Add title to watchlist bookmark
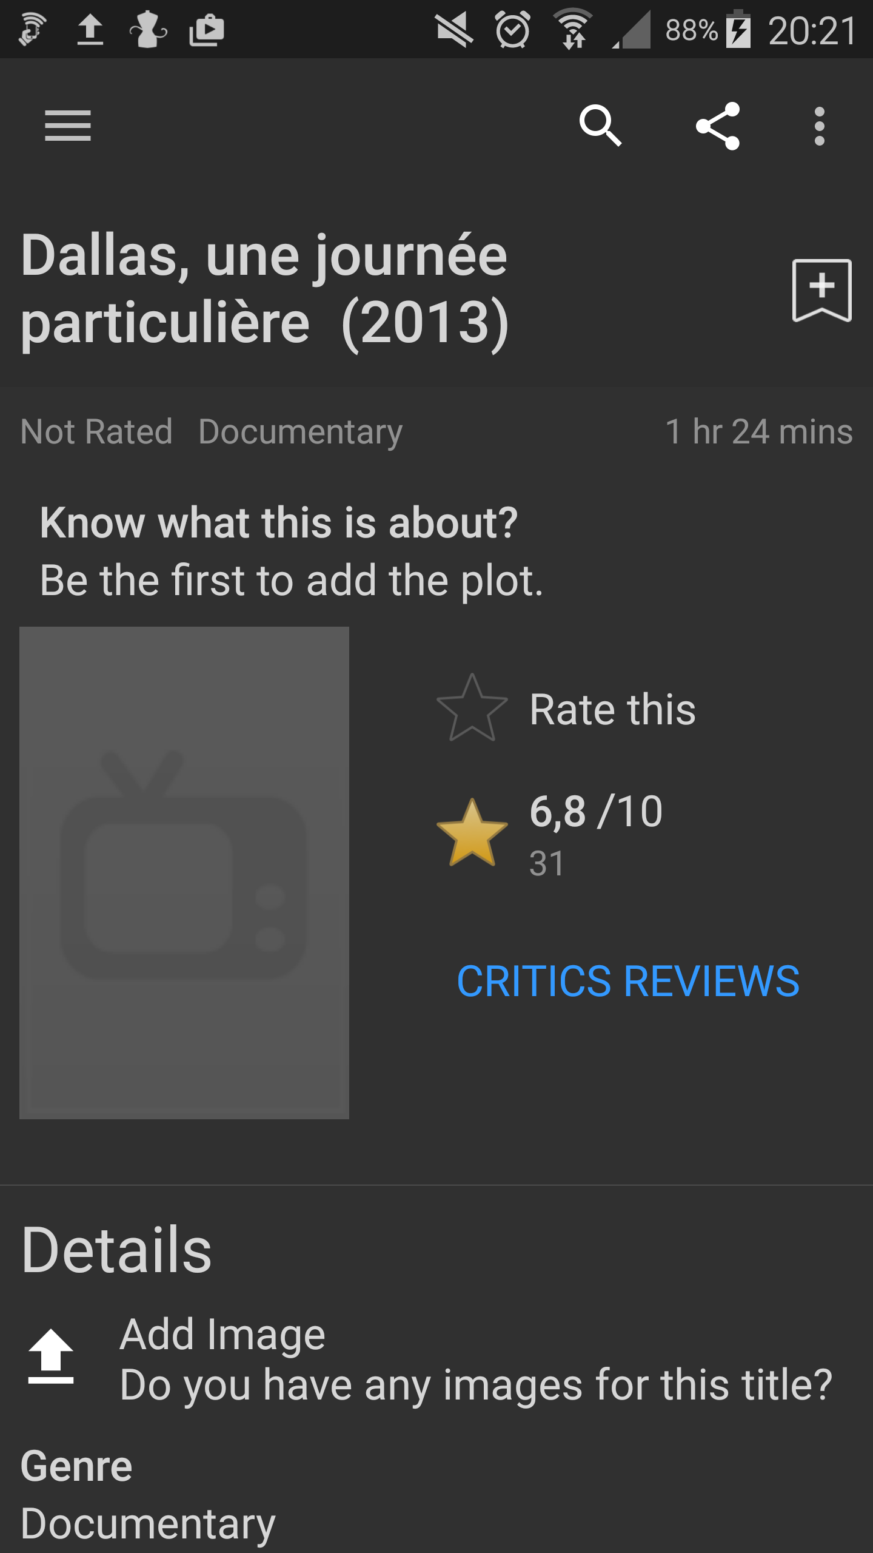The width and height of the screenshot is (873, 1553). 822,291
